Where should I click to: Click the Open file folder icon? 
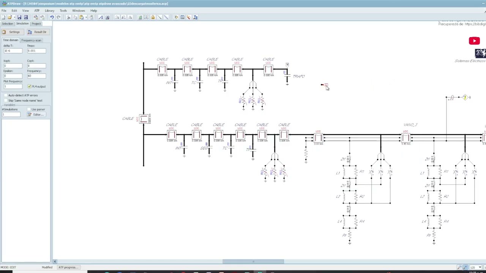tap(9, 17)
